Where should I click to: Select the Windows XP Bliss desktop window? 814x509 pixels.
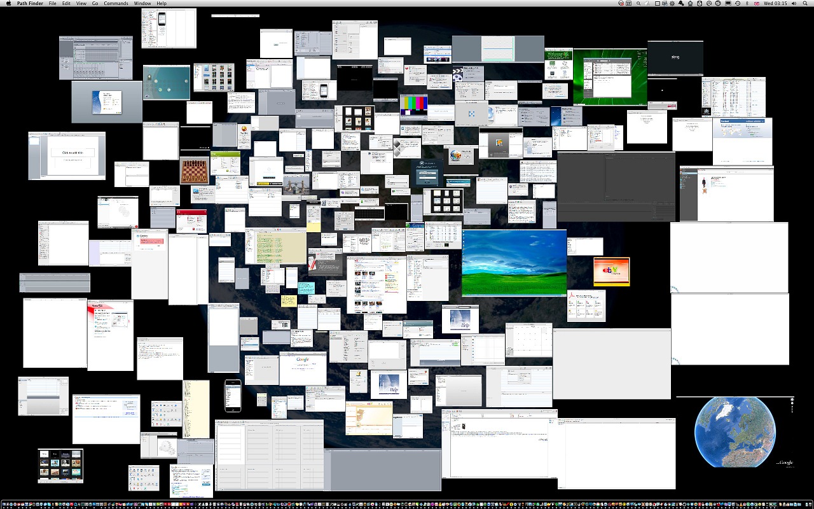pyautogui.click(x=514, y=263)
